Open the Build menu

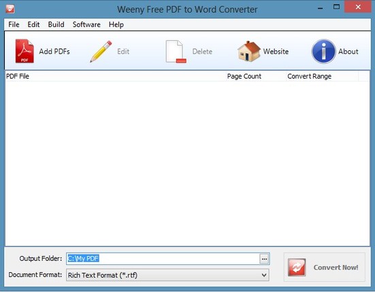(56, 24)
